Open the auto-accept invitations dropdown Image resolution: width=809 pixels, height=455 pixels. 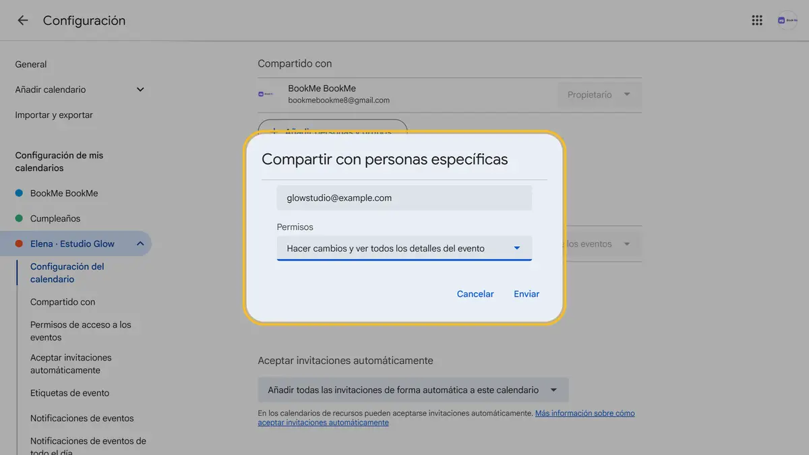[413, 390]
